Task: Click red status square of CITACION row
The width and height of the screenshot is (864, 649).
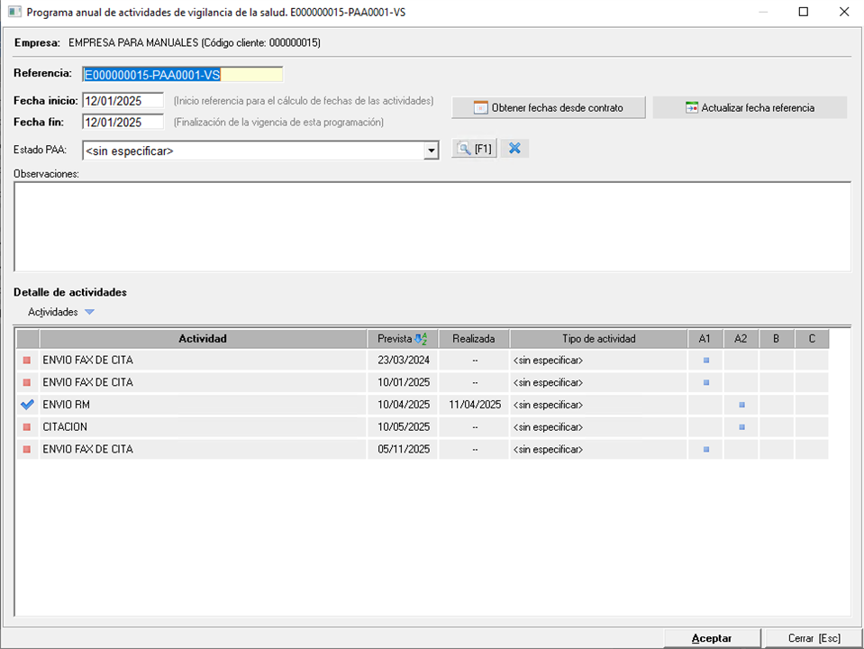Action: (27, 427)
